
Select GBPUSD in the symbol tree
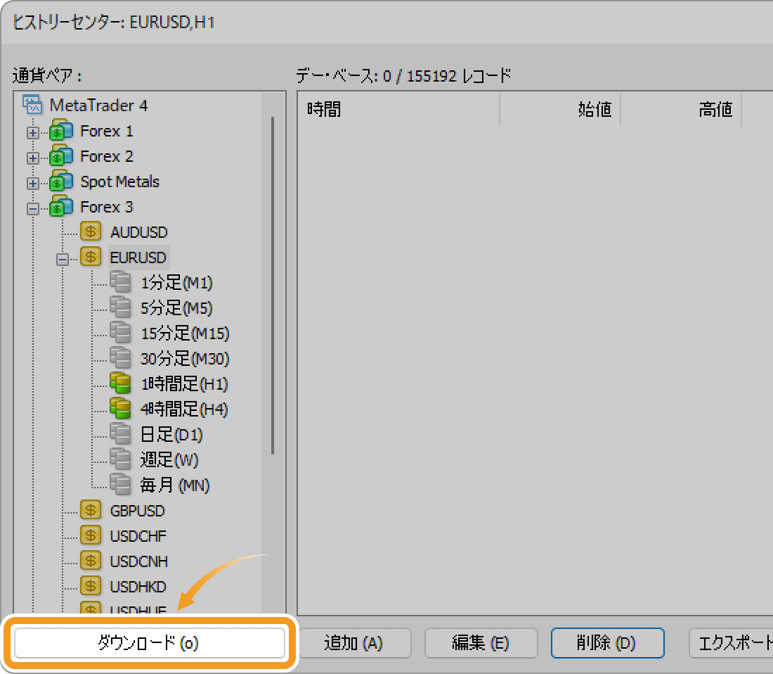point(138,511)
